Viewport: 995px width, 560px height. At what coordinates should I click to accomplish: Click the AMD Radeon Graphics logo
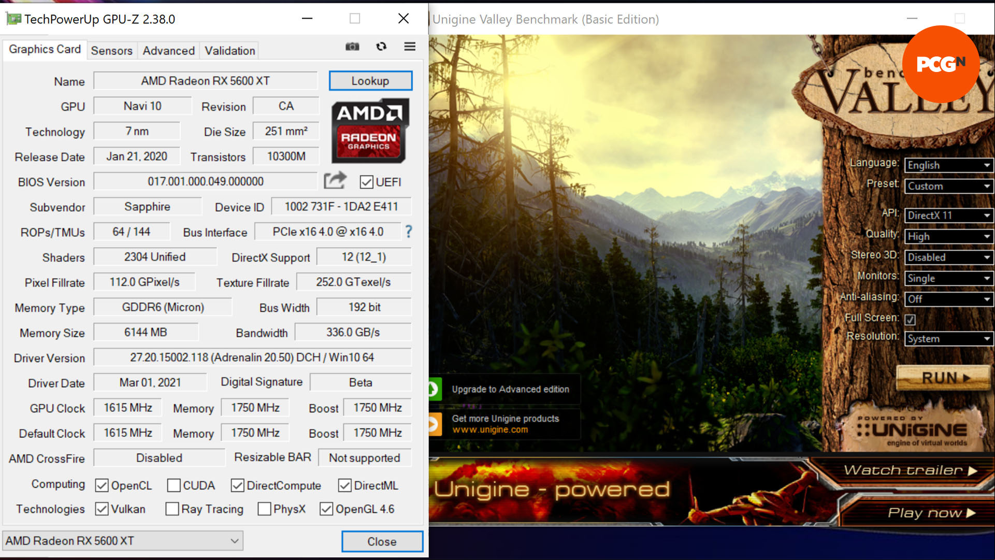(370, 131)
